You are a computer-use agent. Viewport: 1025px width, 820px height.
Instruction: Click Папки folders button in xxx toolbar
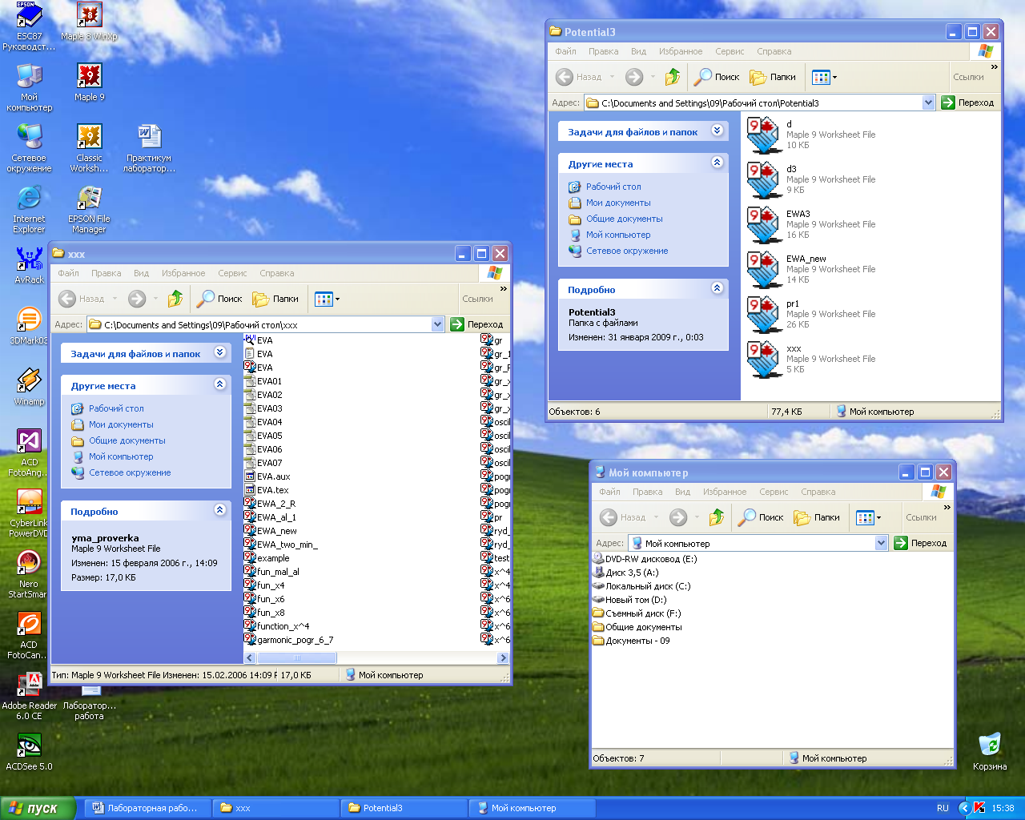(276, 299)
